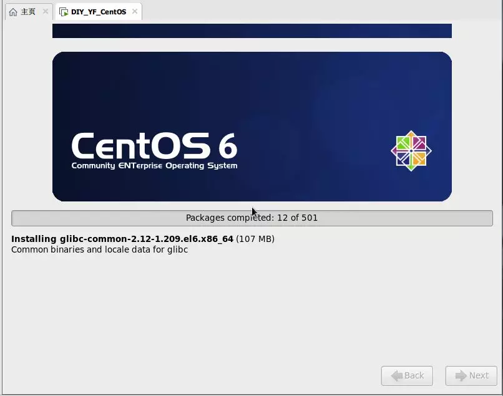Click 'Common binaries and locale data for glibc'
The image size is (503, 396).
[x=99, y=250]
